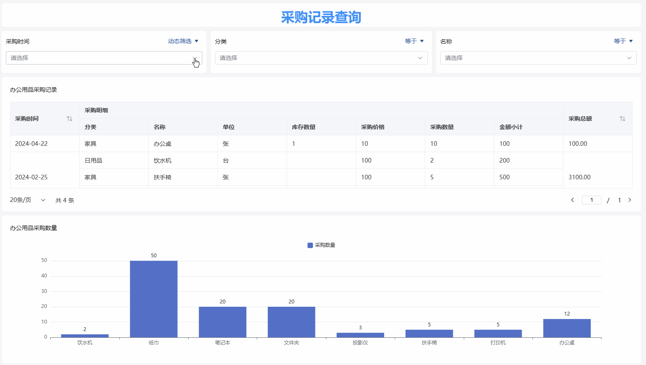Screen dimensions: 646x365
Task: Click the 共 4 条 record count
Action: (x=65, y=200)
